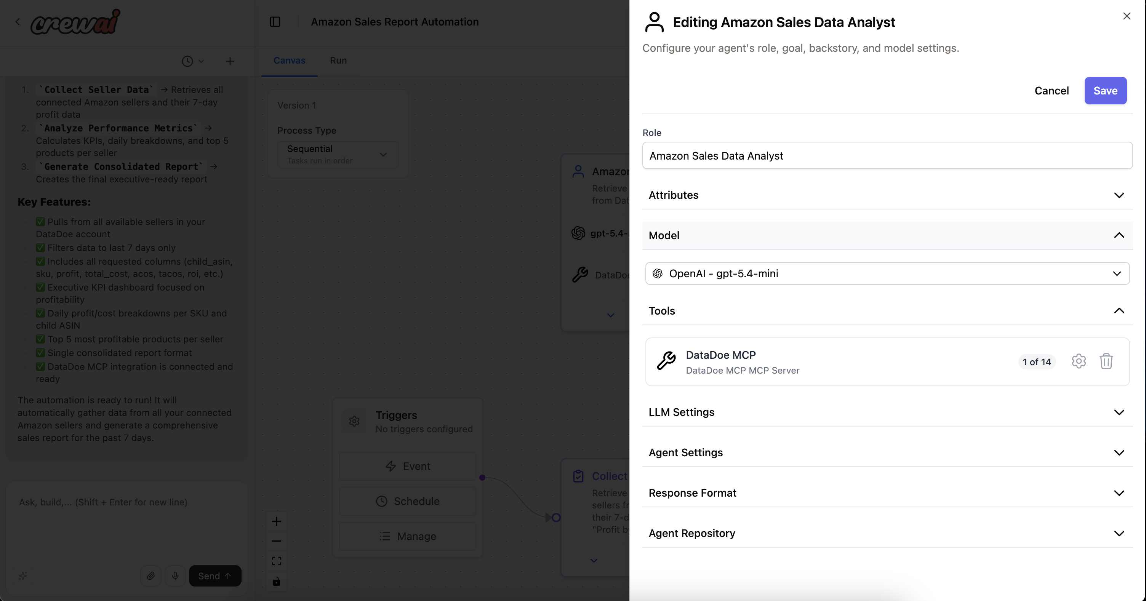Click the 'Generate Consolidated Report' step text
Viewport: 1146px width, 601px height.
click(x=121, y=167)
